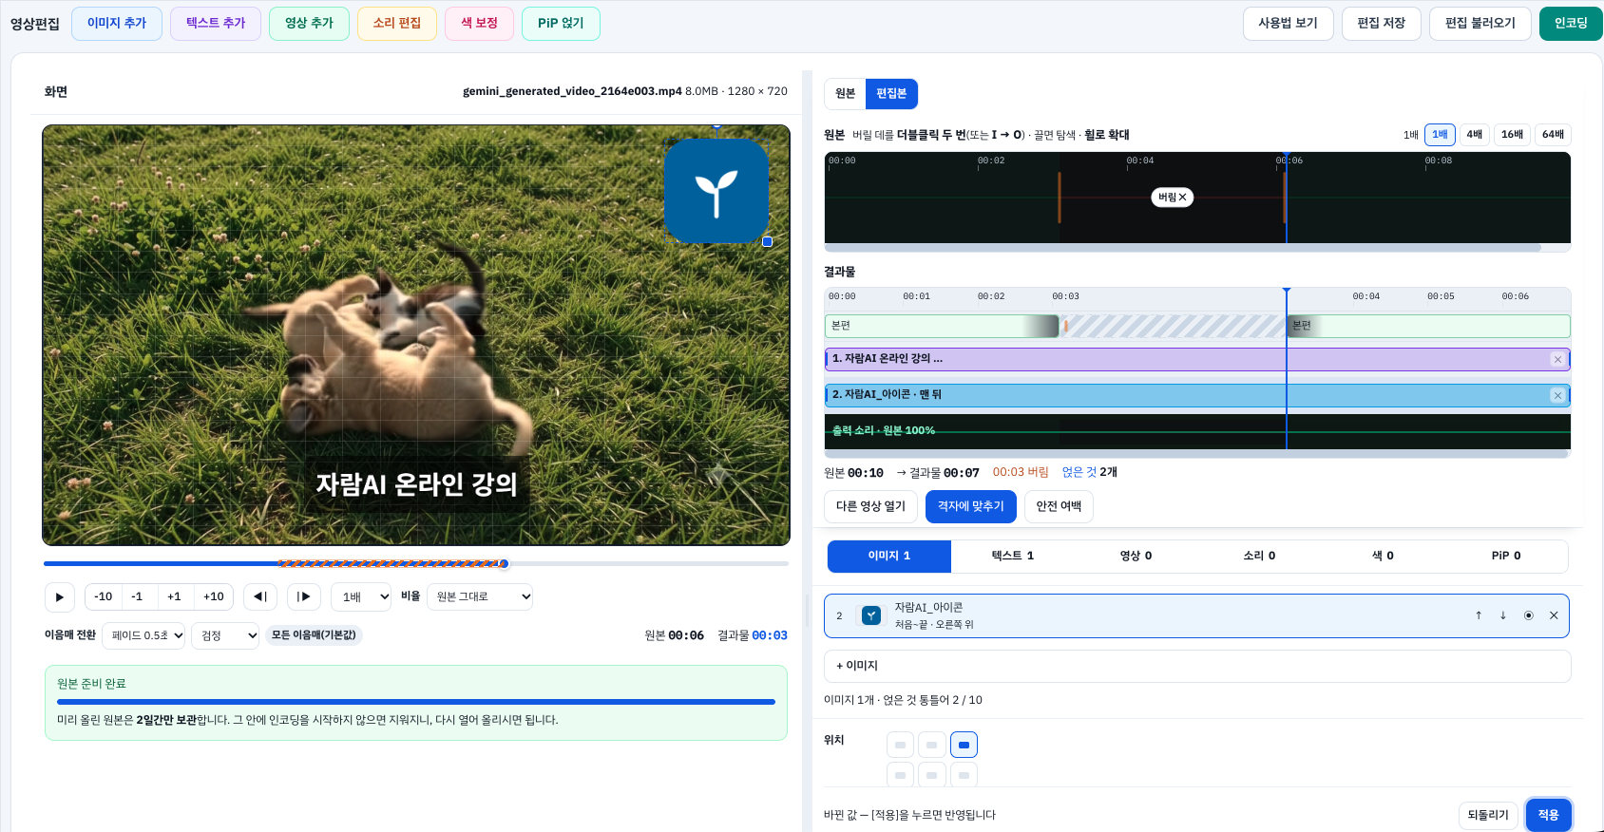Set position to middle-center

(931, 775)
